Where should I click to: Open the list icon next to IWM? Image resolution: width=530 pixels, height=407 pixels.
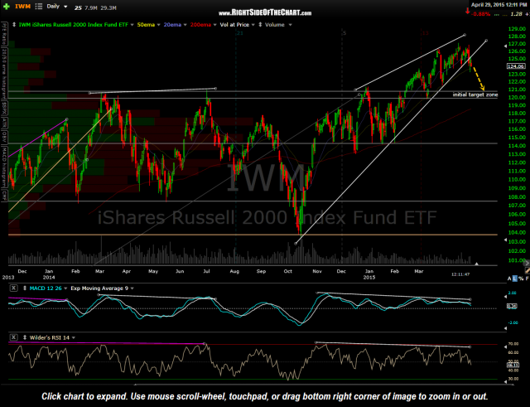pyautogui.click(x=39, y=7)
